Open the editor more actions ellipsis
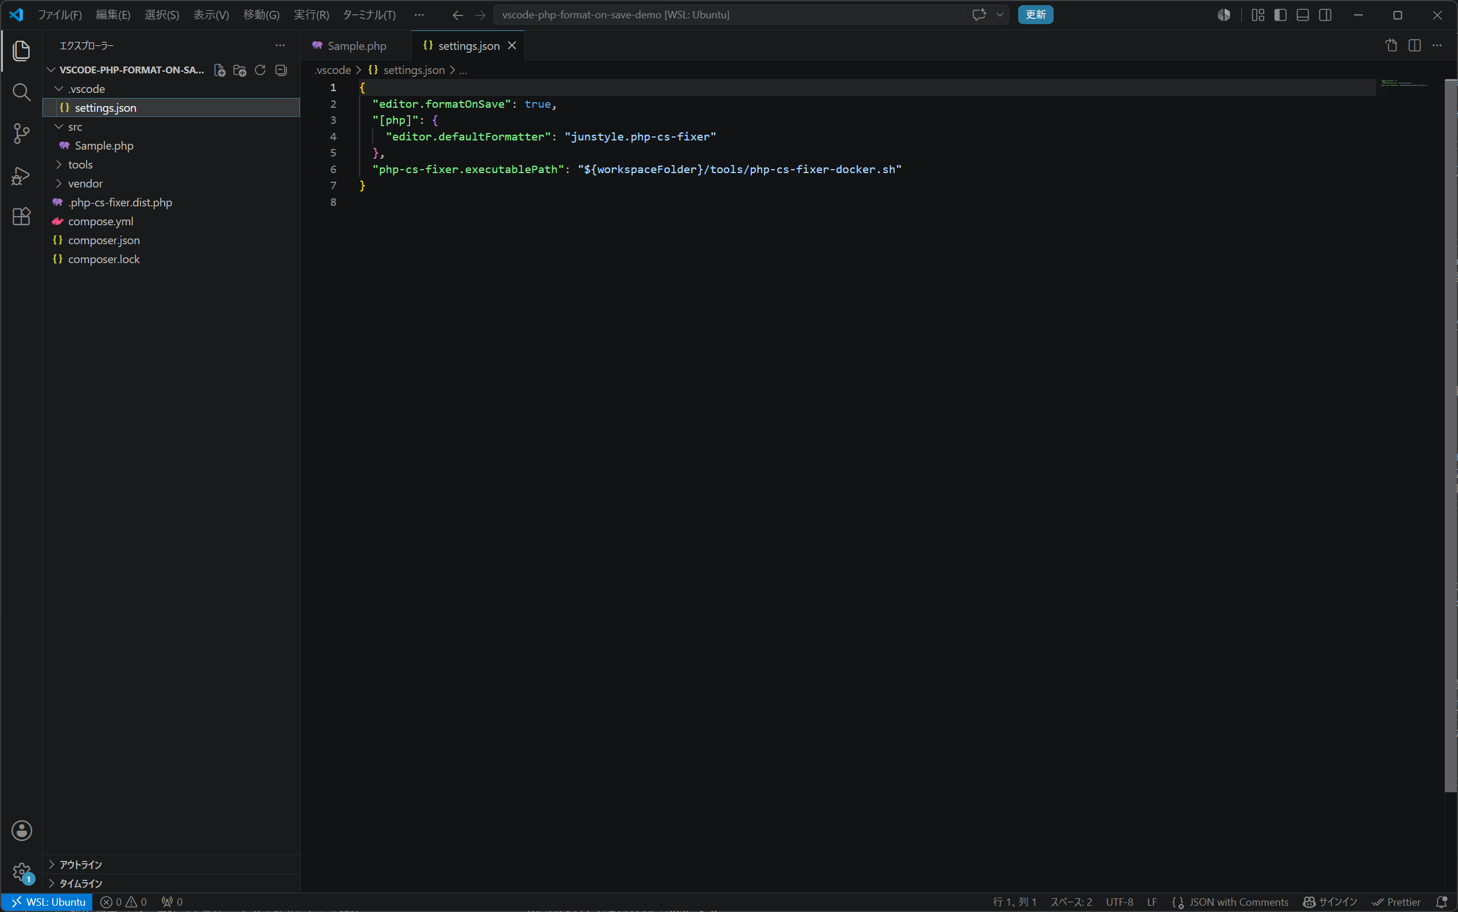Screen dimensions: 1458x912 coord(1437,46)
